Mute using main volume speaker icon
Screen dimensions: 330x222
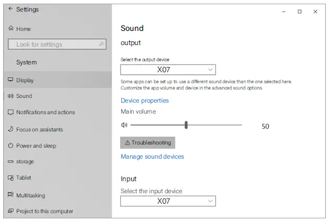click(124, 125)
